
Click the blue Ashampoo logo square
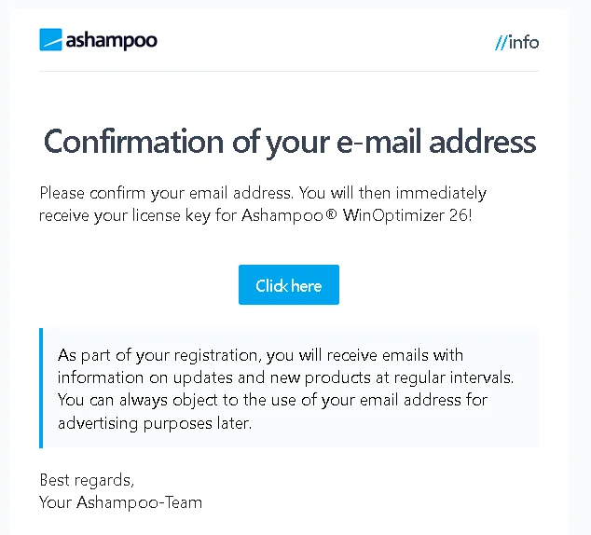50,39
